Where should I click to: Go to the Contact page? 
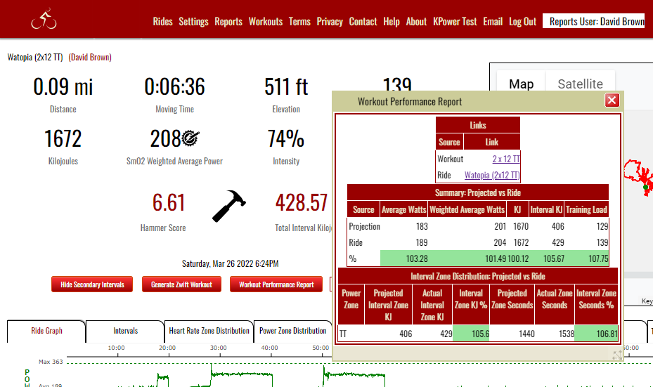pyautogui.click(x=363, y=22)
